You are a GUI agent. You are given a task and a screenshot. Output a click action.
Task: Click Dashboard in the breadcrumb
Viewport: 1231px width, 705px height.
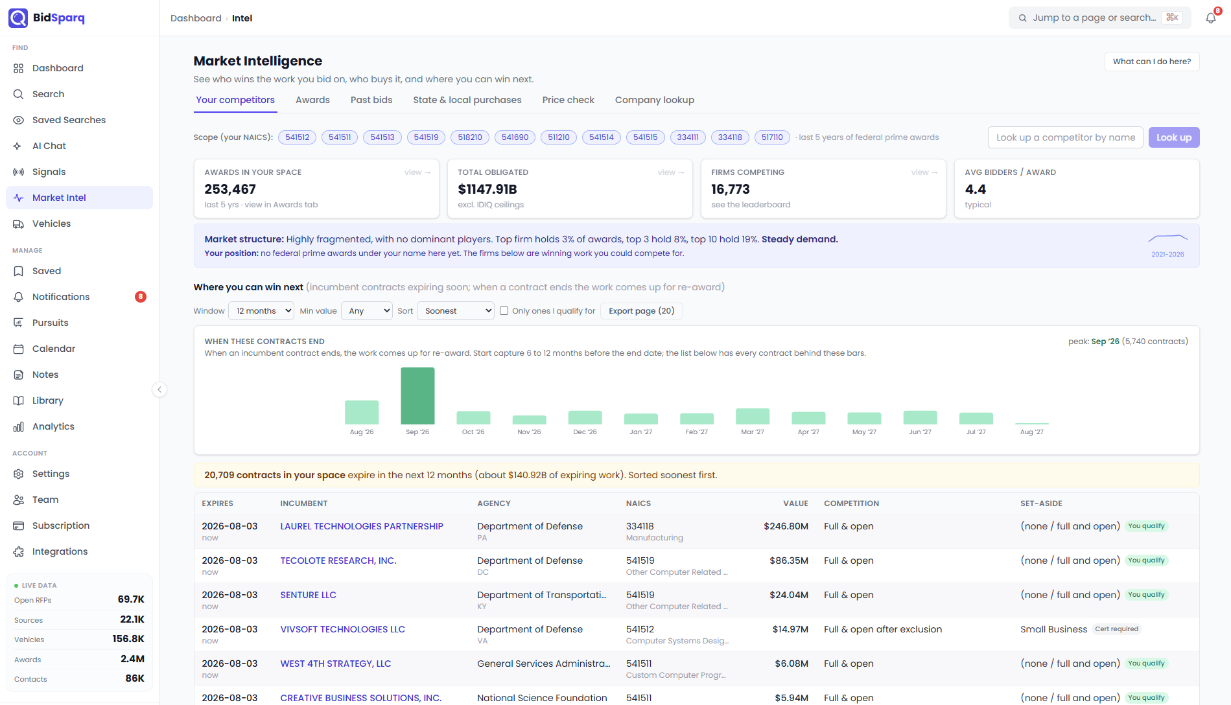click(x=196, y=18)
